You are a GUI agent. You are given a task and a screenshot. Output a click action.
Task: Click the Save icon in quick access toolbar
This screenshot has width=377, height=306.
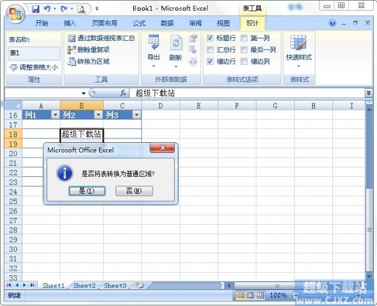coord(35,9)
